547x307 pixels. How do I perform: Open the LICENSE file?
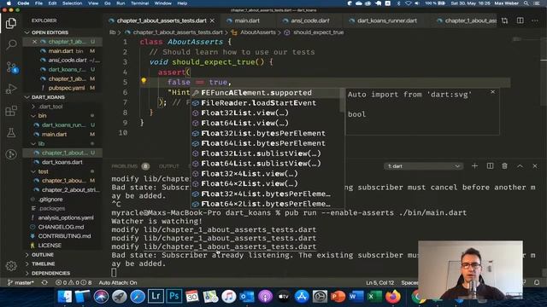pyautogui.click(x=50, y=245)
